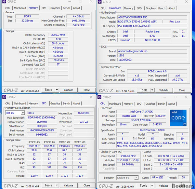This screenshot has height=189, width=195.
Task: Click Bus Specs. PCI-Express 5.0 field
Action: coord(152,26)
